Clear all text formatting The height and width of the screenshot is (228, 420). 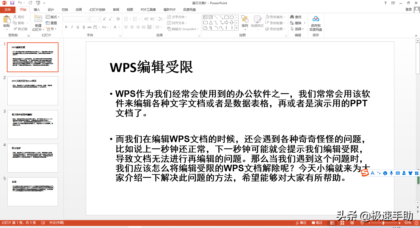point(118,19)
